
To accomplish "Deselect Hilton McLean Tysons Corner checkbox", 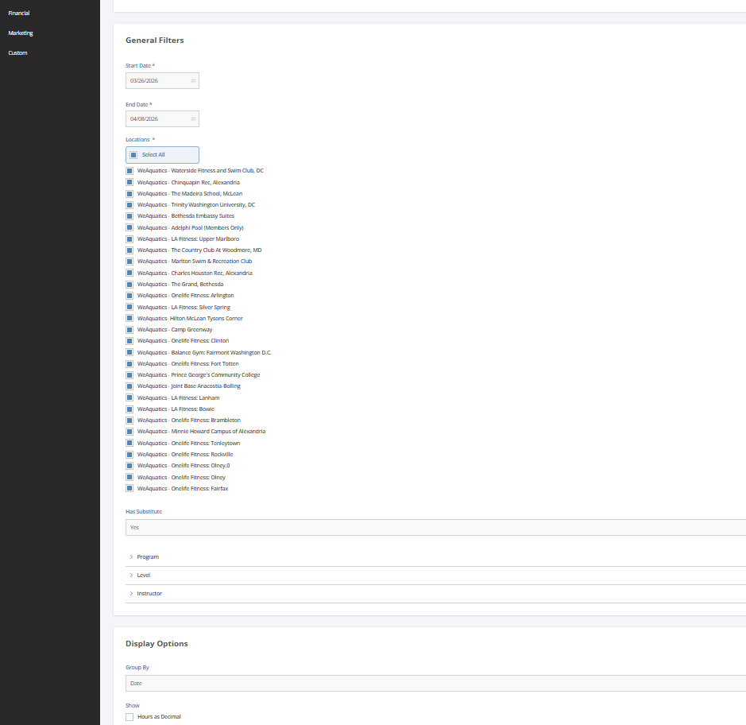I will [129, 318].
